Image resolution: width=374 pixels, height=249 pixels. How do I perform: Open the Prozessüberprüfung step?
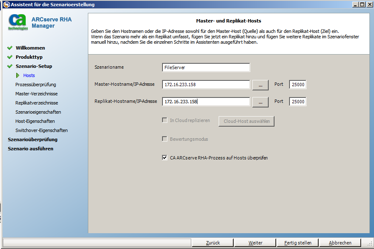point(36,85)
